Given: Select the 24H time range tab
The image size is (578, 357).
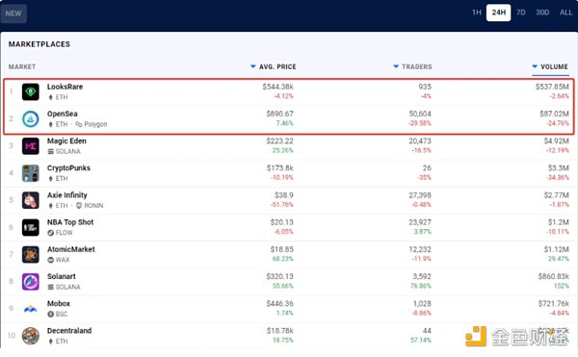Looking at the screenshot, I should coord(498,13).
